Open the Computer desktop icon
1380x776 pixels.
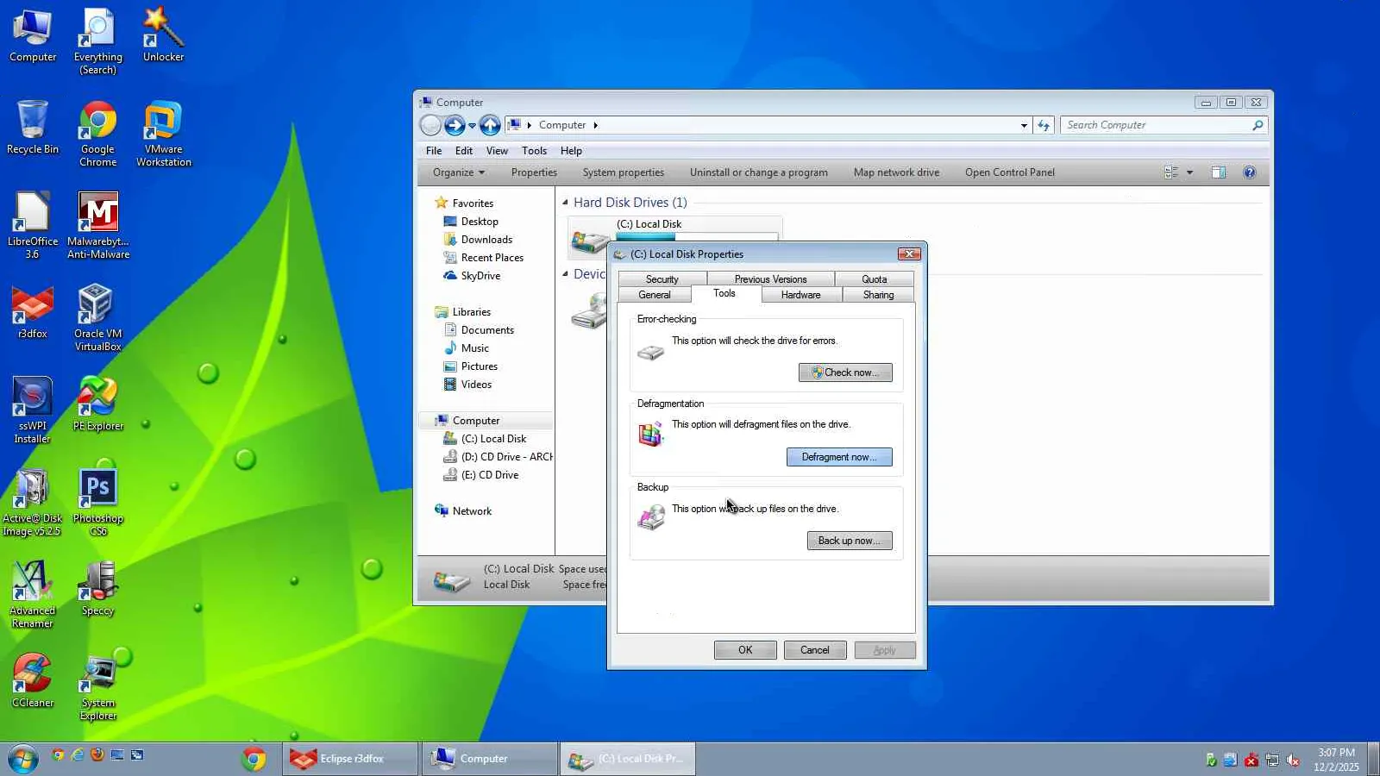33,36
